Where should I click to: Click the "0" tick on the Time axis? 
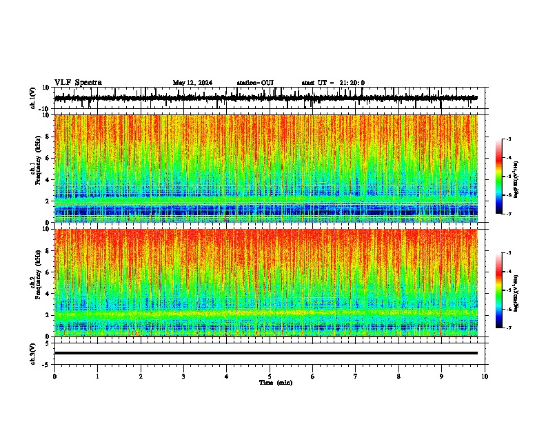coord(54,376)
